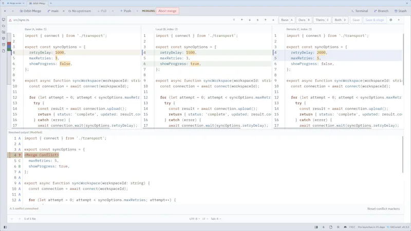
Task: Click the Push button
Action: 126,11
